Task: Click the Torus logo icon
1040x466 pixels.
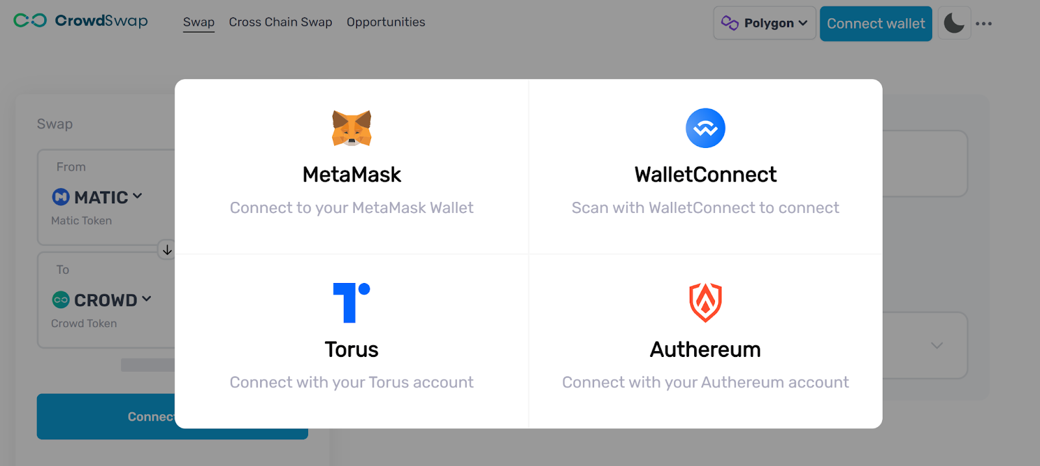Action: click(352, 302)
